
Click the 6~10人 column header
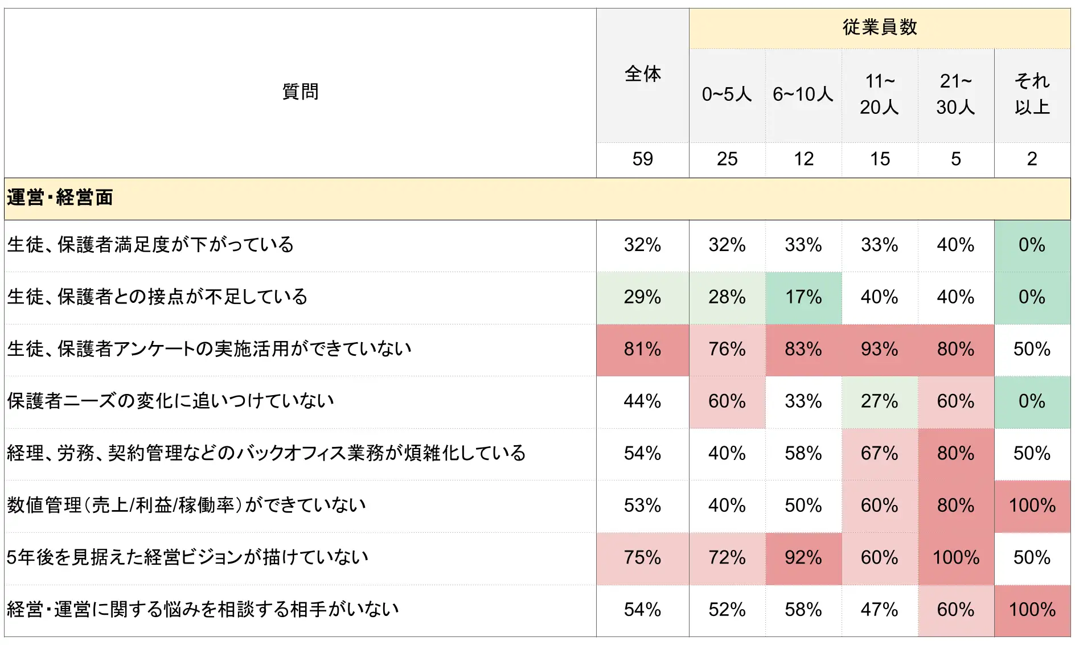[x=803, y=95]
